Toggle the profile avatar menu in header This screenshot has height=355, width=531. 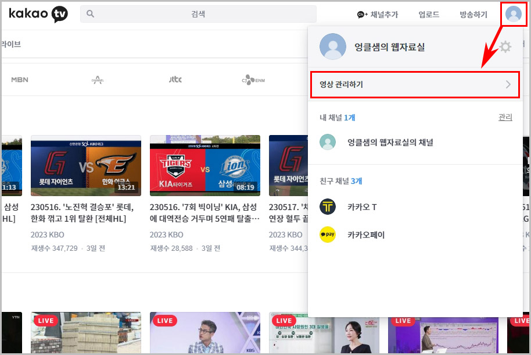pyautogui.click(x=514, y=14)
